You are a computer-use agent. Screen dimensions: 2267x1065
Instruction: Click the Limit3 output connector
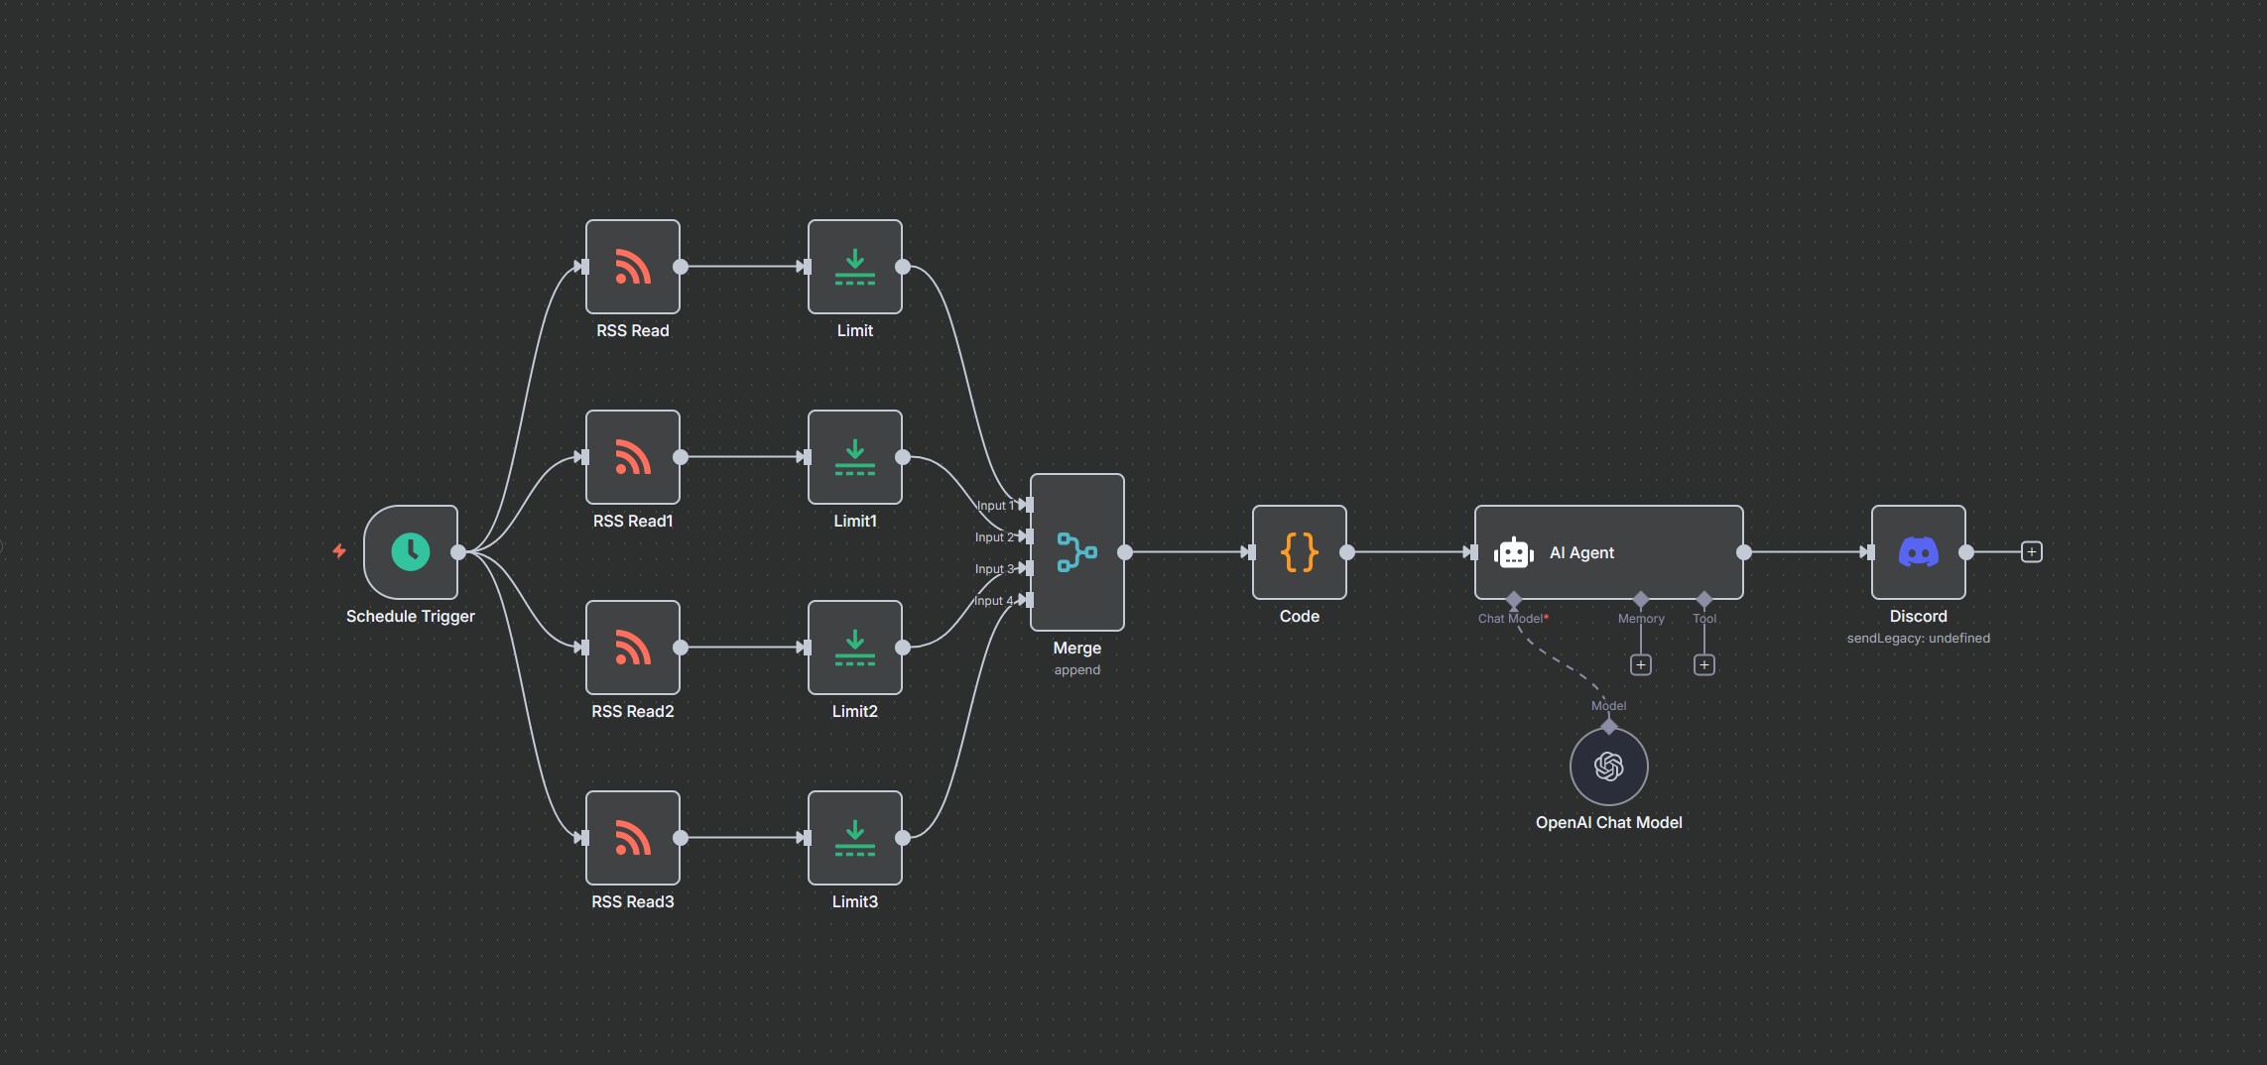pos(903,838)
